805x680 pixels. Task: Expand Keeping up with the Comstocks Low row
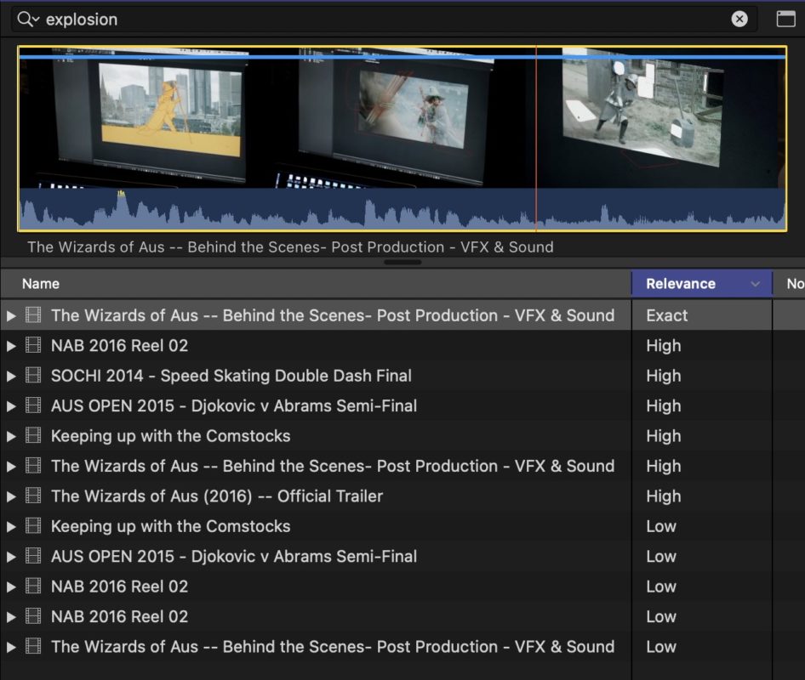pos(11,527)
